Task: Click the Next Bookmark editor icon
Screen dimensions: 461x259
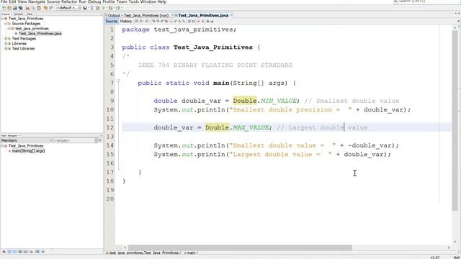Action: (x=180, y=21)
